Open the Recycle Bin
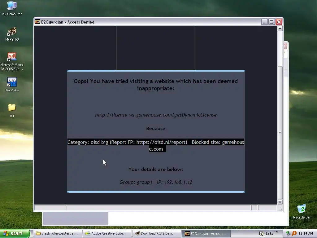 [x=302, y=211]
